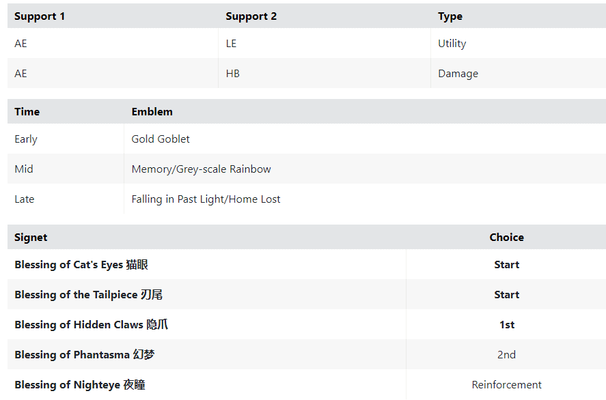Click the Reinforcement choice cell for Nighteye
Viewport: 606px width, 400px height.
(506, 385)
